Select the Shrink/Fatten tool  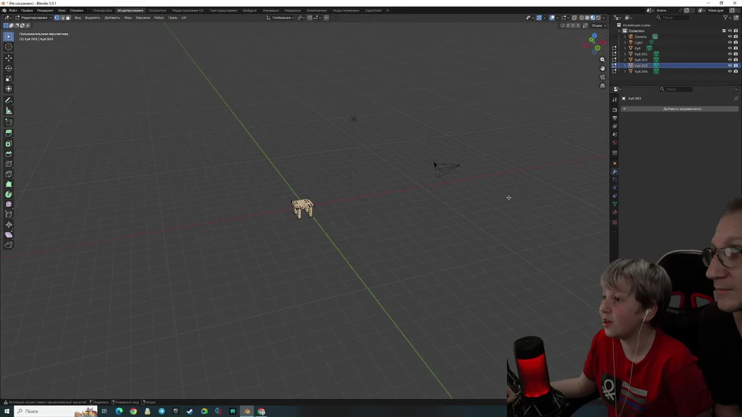click(x=9, y=225)
